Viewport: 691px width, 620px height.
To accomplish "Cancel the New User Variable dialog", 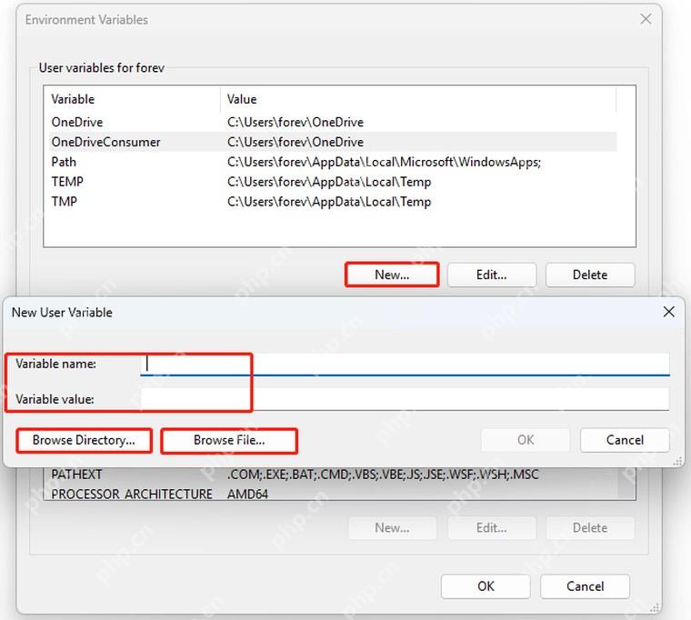I will (x=625, y=440).
